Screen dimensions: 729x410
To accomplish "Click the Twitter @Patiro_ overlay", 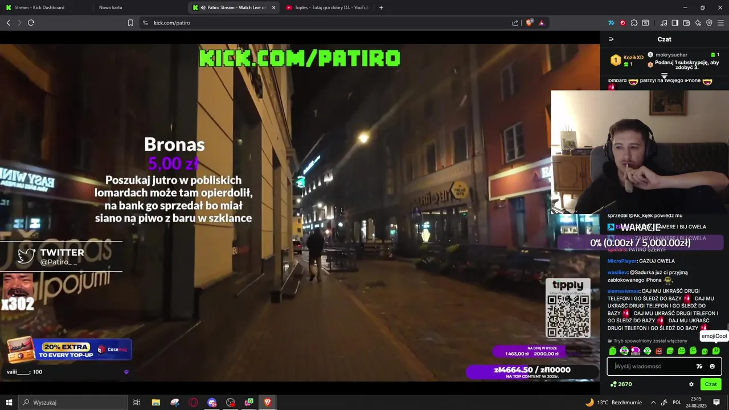I will pyautogui.click(x=61, y=256).
